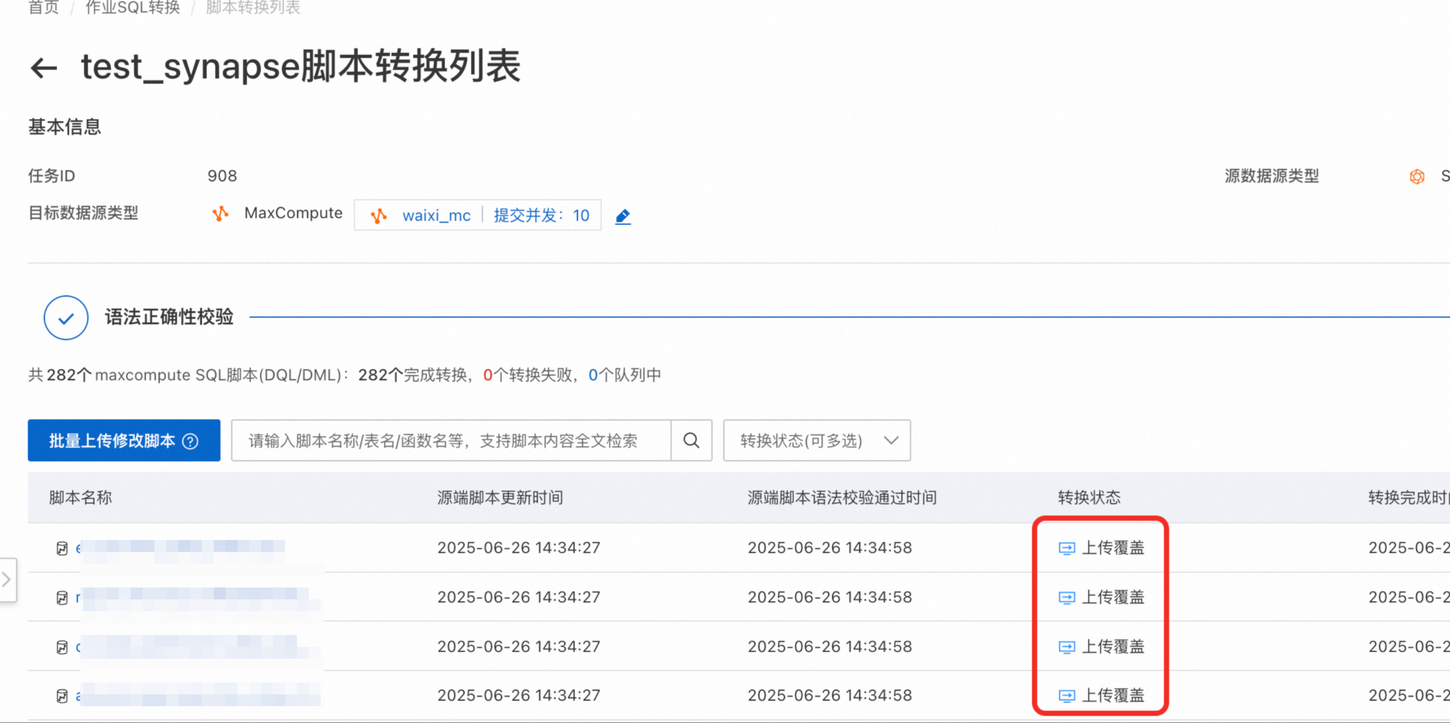Screen dimensions: 1450x723
Task: Click the 转换状态 column header
Action: click(1089, 497)
